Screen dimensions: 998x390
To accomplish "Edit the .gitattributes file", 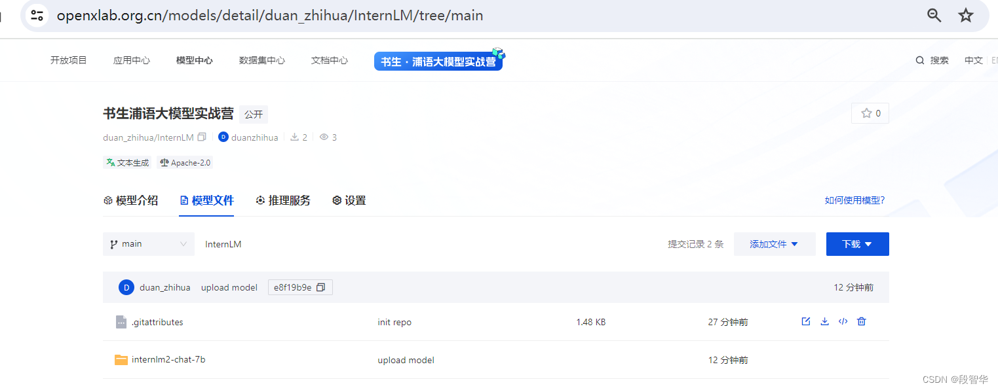I will (x=806, y=321).
